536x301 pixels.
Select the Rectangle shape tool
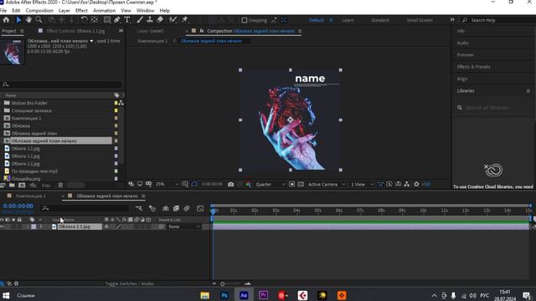tap(106, 20)
